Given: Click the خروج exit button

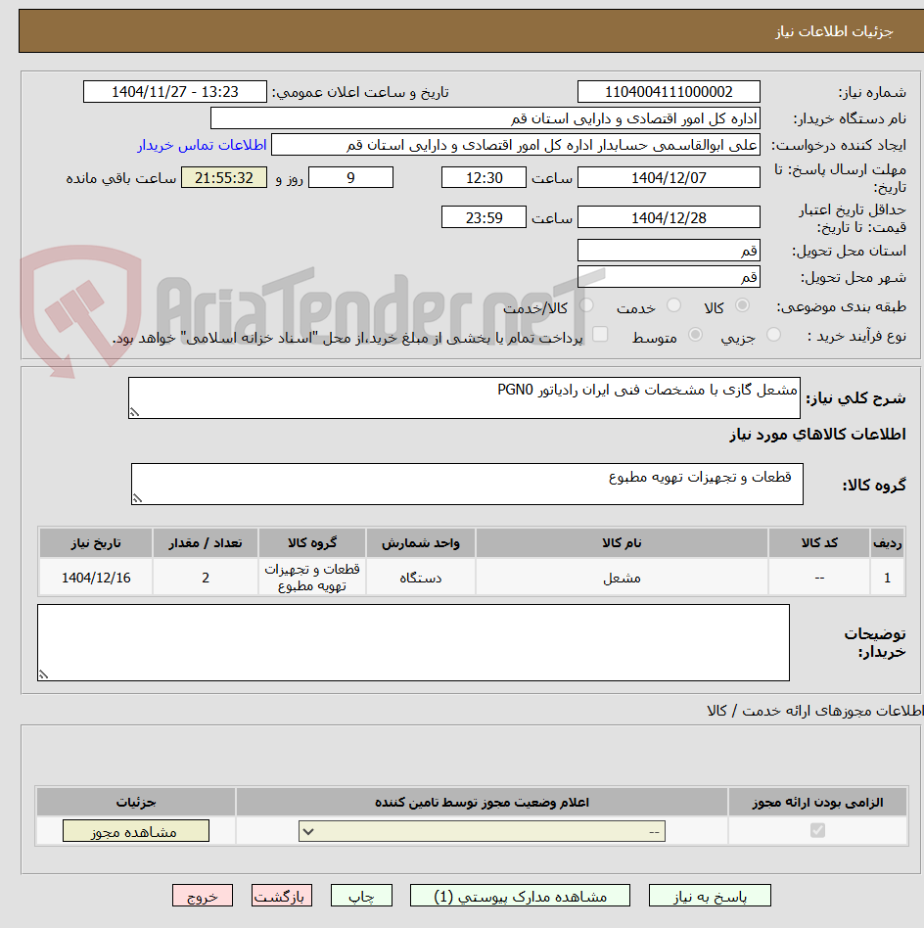Looking at the screenshot, I should 203,896.
